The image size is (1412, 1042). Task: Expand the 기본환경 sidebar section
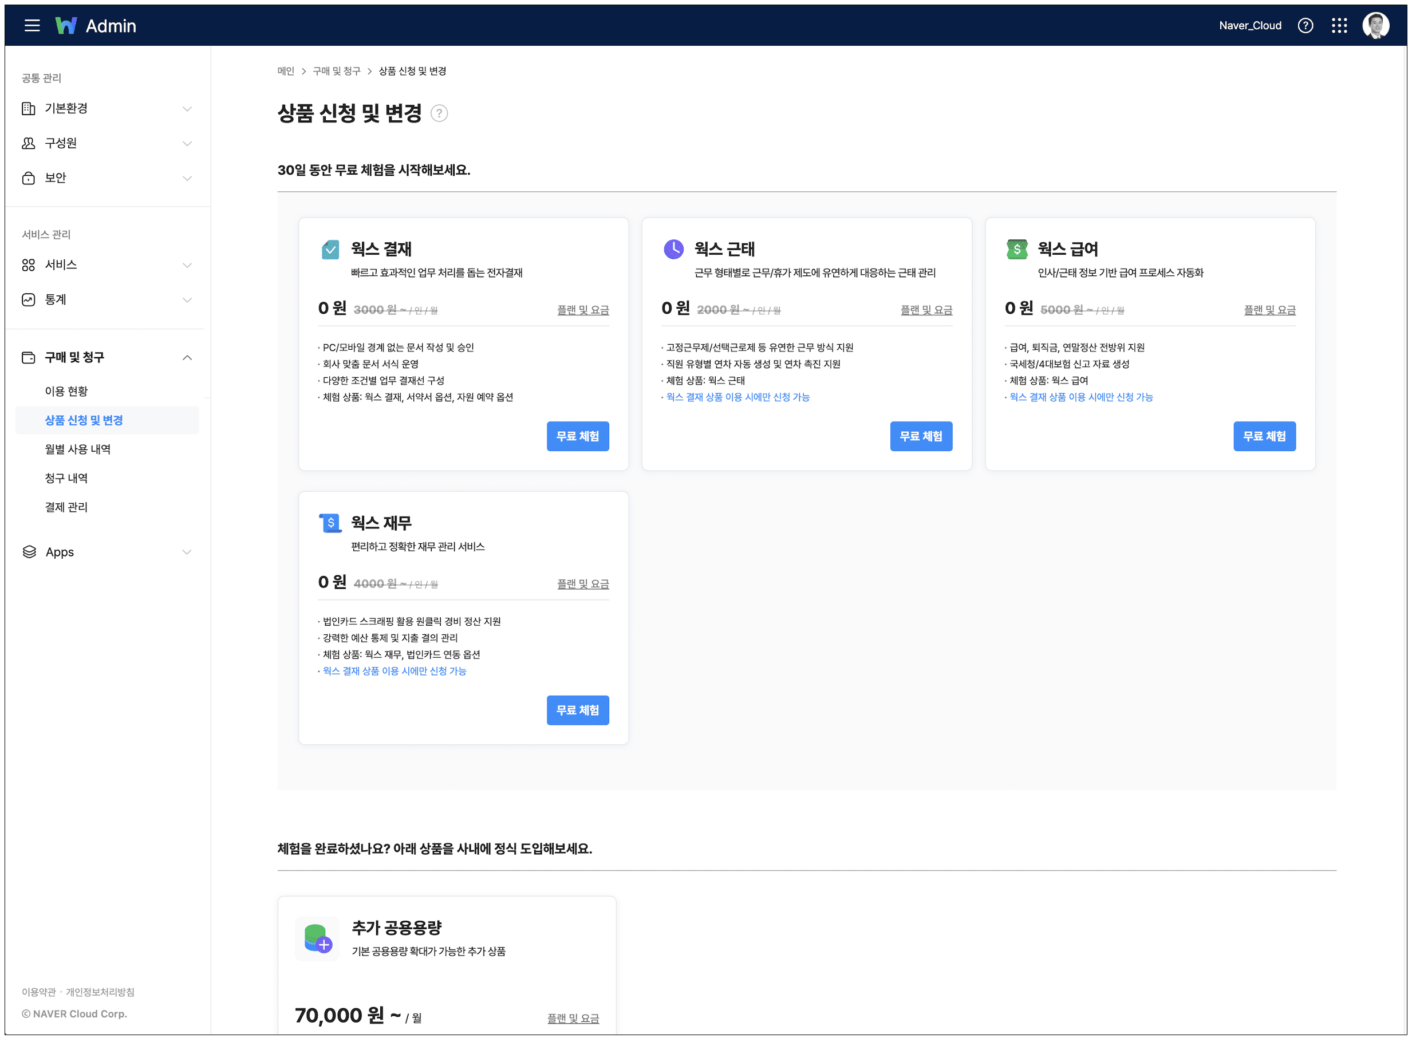(x=106, y=108)
